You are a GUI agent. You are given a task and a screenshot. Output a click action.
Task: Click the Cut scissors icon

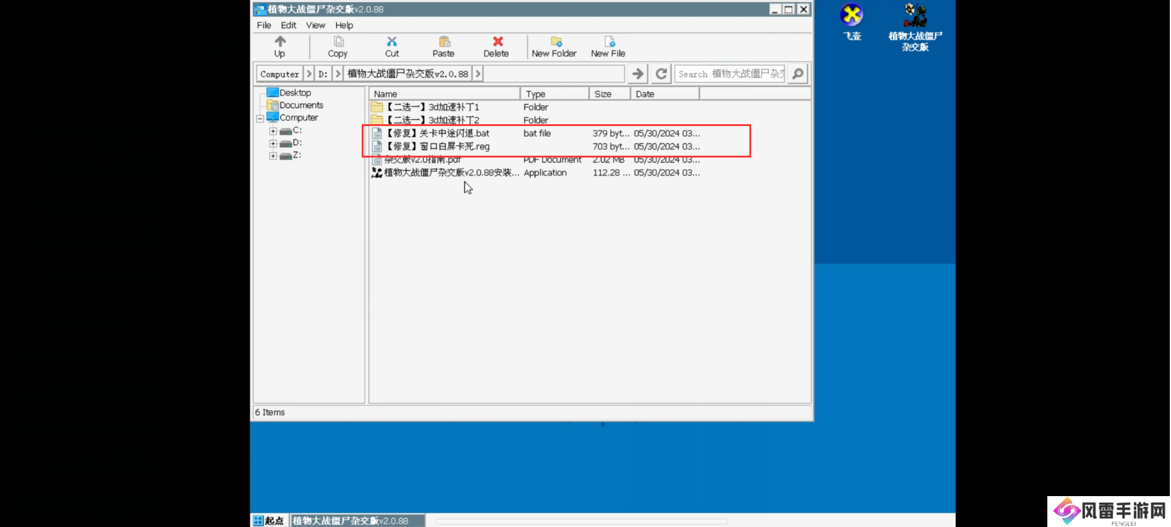[392, 42]
